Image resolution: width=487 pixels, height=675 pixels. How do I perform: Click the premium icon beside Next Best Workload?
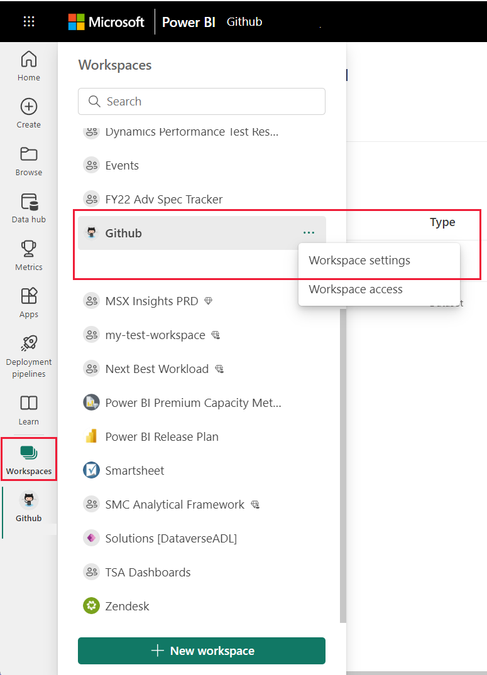click(x=219, y=369)
